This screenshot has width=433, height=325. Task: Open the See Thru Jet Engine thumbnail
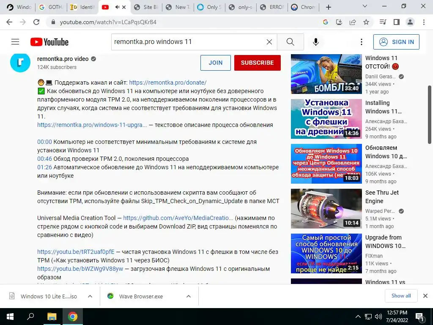pyautogui.click(x=326, y=209)
